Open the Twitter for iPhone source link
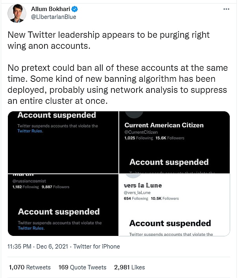The width and height of the screenshot is (238, 278). coord(96,247)
